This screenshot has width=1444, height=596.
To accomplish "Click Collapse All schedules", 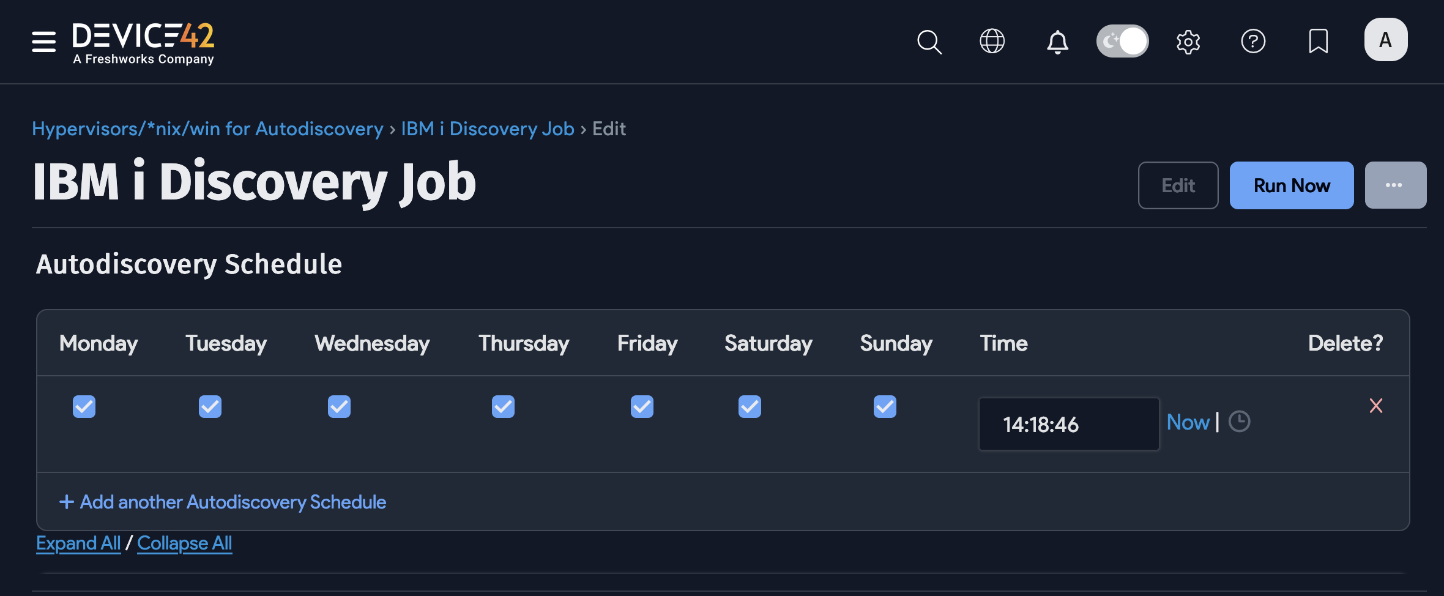I will pos(184,543).
